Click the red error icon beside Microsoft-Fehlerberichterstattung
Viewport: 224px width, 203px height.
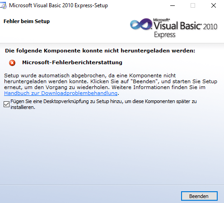point(12,63)
